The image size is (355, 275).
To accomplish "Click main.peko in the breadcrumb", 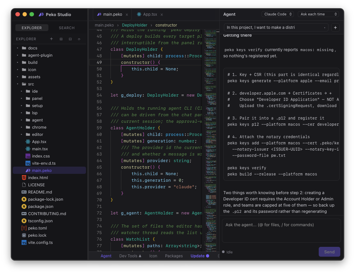I will pos(104,25).
